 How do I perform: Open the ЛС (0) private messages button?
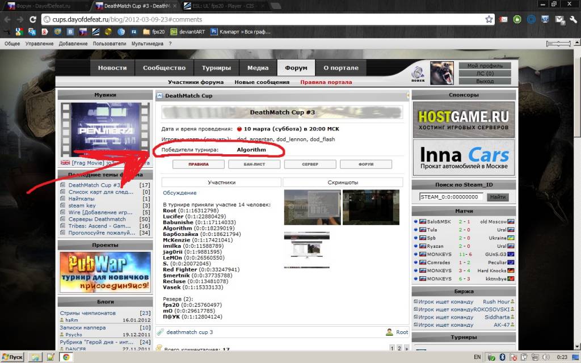point(485,73)
